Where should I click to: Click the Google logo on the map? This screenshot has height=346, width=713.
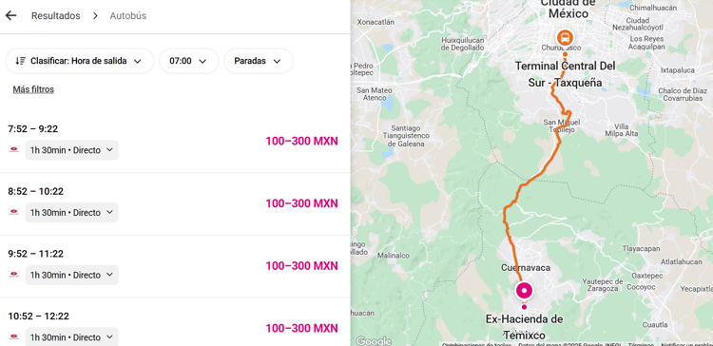tap(373, 341)
